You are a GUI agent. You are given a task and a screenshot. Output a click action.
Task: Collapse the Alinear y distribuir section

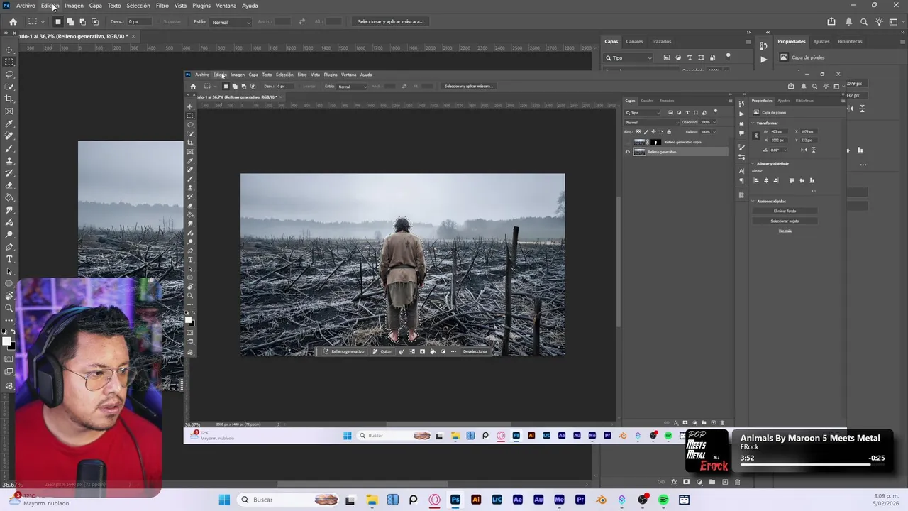pos(753,163)
